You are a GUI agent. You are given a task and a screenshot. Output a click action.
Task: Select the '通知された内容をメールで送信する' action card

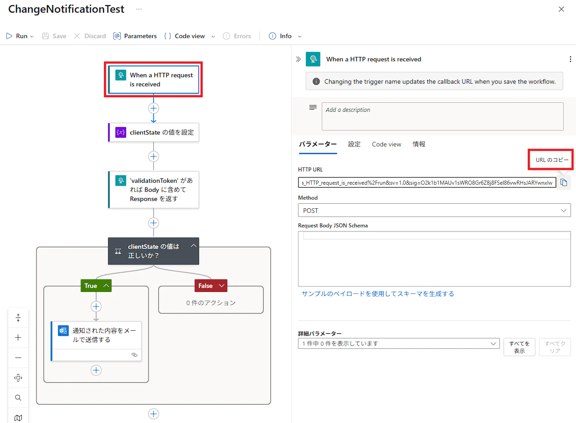point(96,341)
